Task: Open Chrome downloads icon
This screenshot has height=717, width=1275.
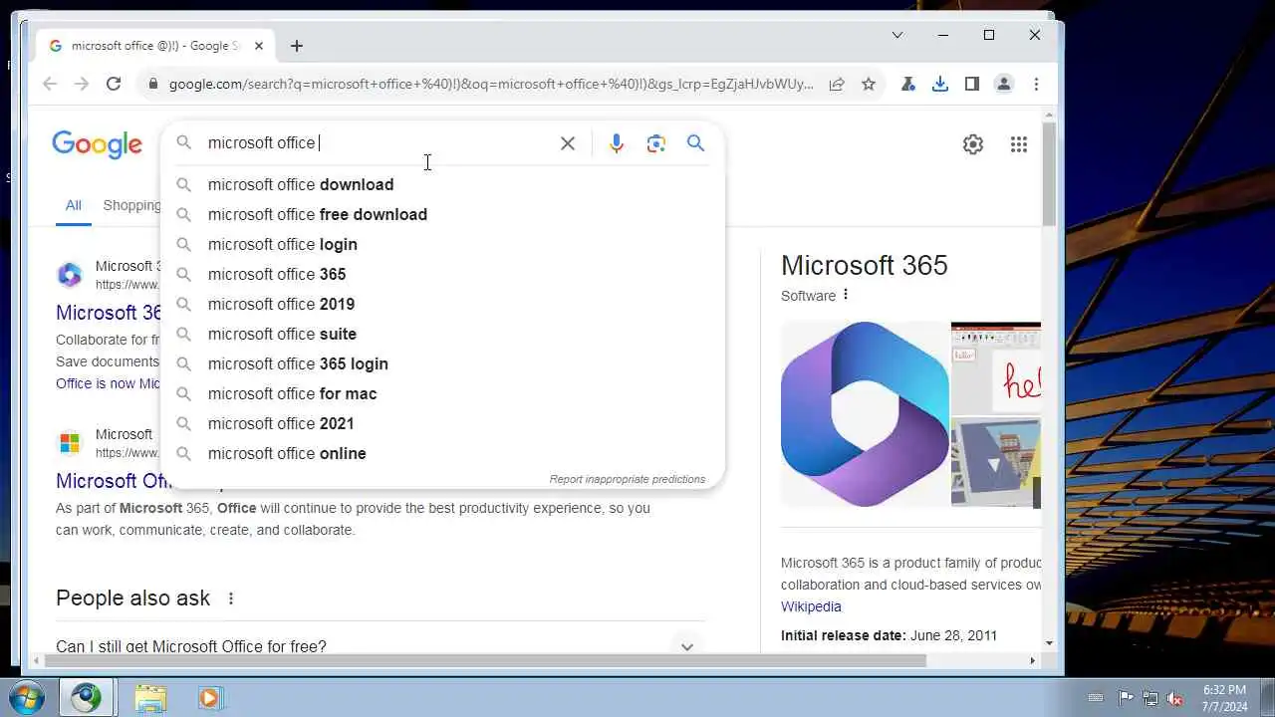Action: pos(939,84)
